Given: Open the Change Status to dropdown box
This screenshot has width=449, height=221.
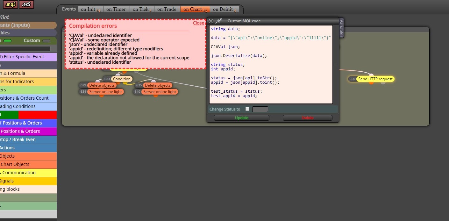Looking at the screenshot, I should [x=260, y=109].
